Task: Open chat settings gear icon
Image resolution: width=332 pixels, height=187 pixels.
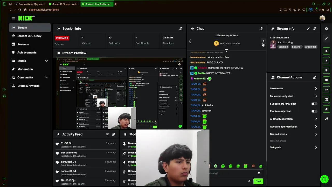Action: 249,181
